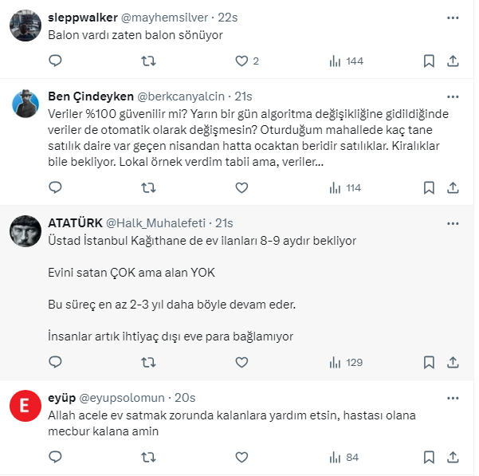Share eyüp's tweet
This screenshot has width=479, height=476.
pyautogui.click(x=452, y=457)
